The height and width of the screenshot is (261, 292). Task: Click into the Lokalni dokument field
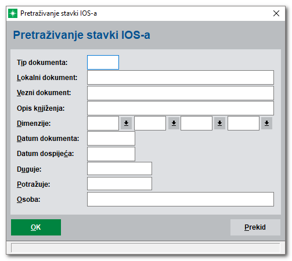point(181,78)
